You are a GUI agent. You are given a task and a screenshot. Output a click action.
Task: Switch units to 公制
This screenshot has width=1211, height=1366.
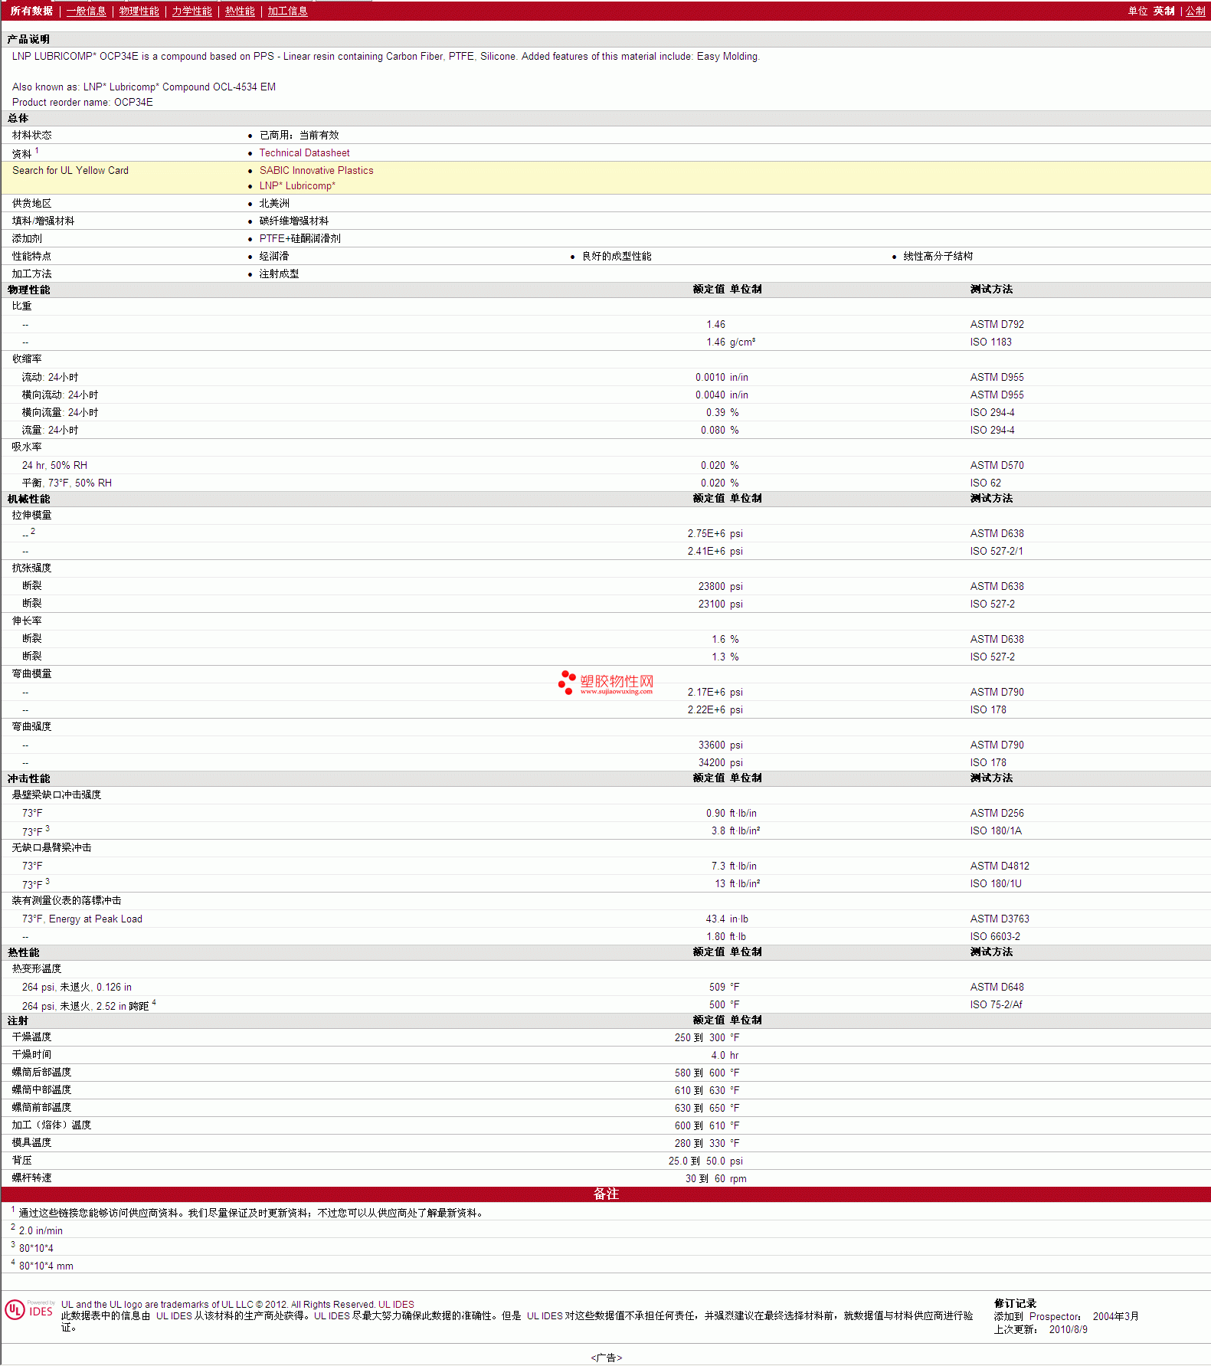[1196, 11]
